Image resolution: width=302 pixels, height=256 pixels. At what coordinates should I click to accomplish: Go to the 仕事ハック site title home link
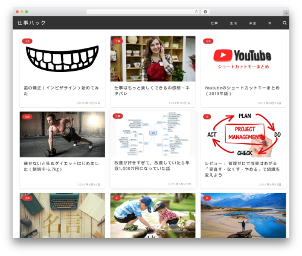click(x=31, y=23)
